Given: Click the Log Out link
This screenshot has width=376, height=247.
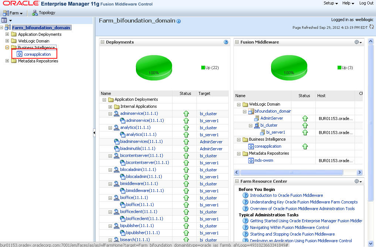Looking at the screenshot, I should [x=366, y=3].
